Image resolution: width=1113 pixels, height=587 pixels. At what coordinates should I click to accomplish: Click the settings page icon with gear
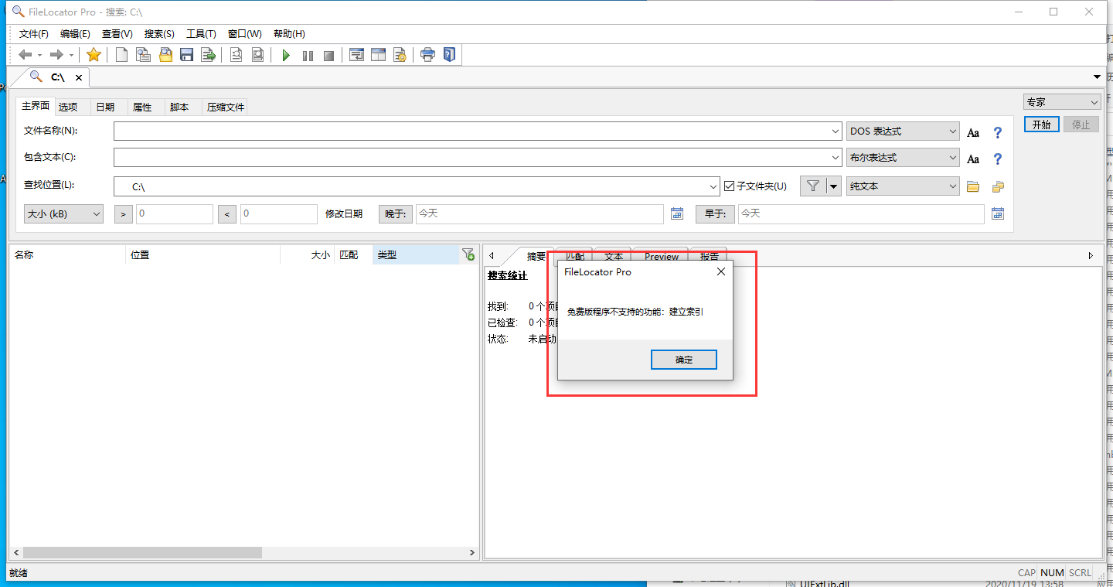tap(400, 55)
